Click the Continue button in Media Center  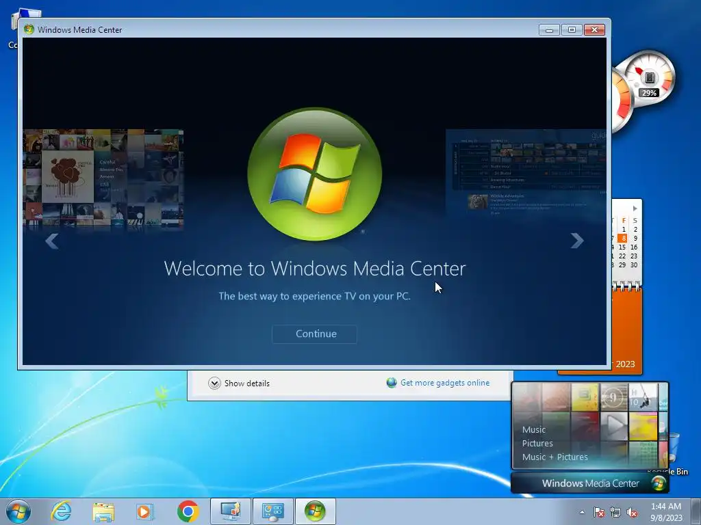pos(314,334)
